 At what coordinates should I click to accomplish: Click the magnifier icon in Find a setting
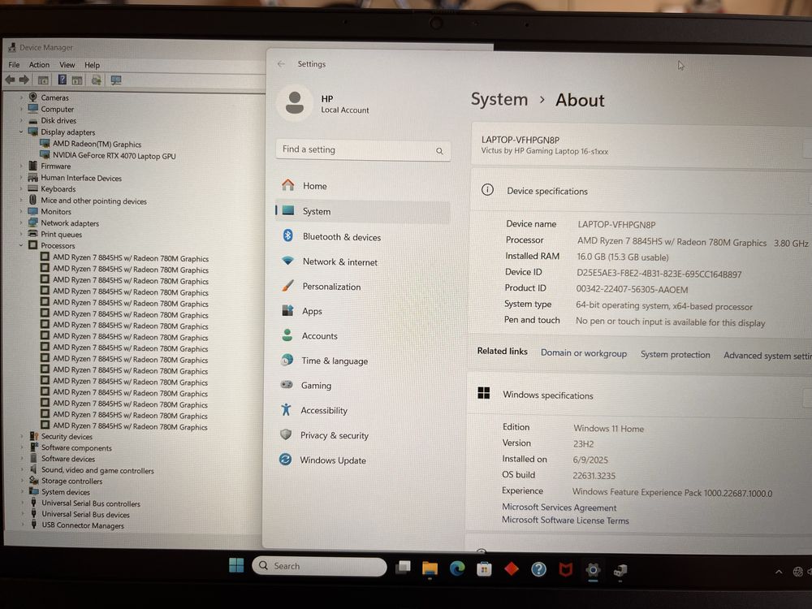(x=439, y=151)
